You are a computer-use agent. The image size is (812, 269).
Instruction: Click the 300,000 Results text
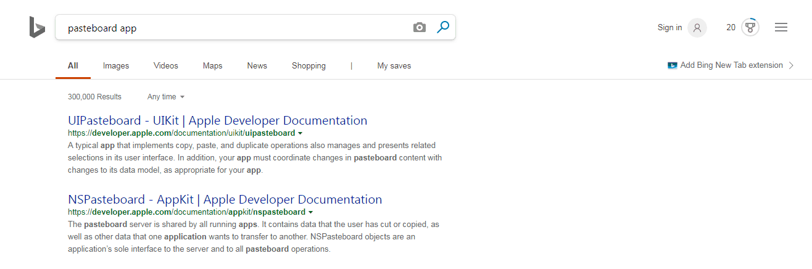click(x=94, y=97)
